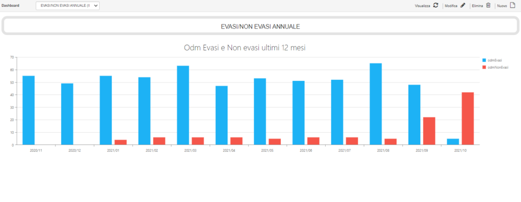The height and width of the screenshot is (202, 521).
Task: Select the red bar for 2021/09
Action: pyautogui.click(x=429, y=131)
